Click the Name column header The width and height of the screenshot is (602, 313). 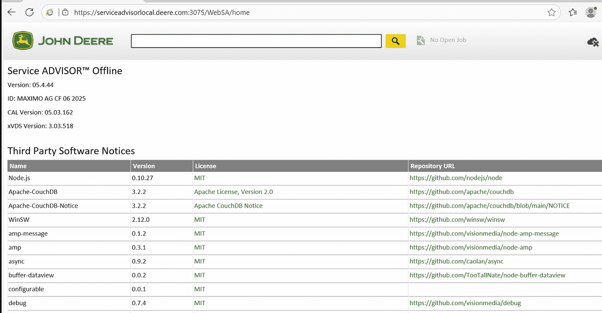(18, 166)
